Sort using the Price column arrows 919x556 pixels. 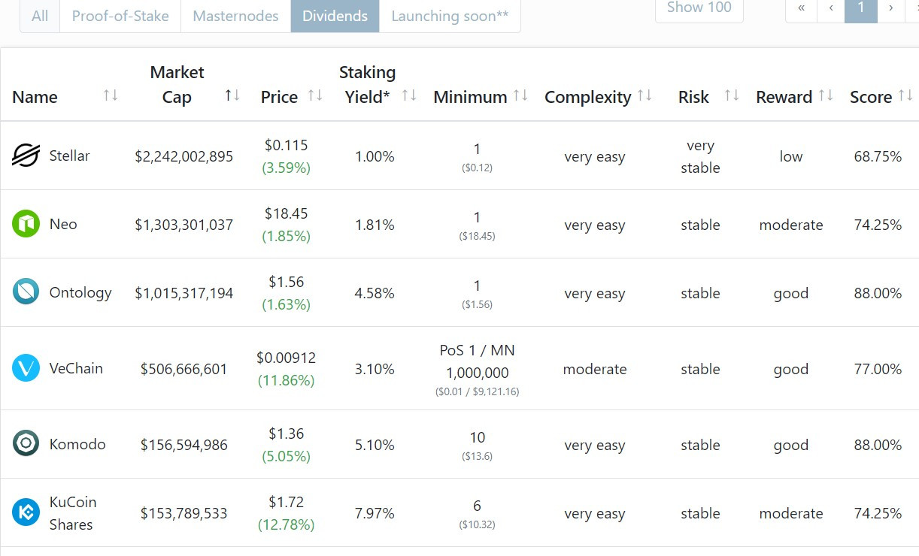pos(315,95)
